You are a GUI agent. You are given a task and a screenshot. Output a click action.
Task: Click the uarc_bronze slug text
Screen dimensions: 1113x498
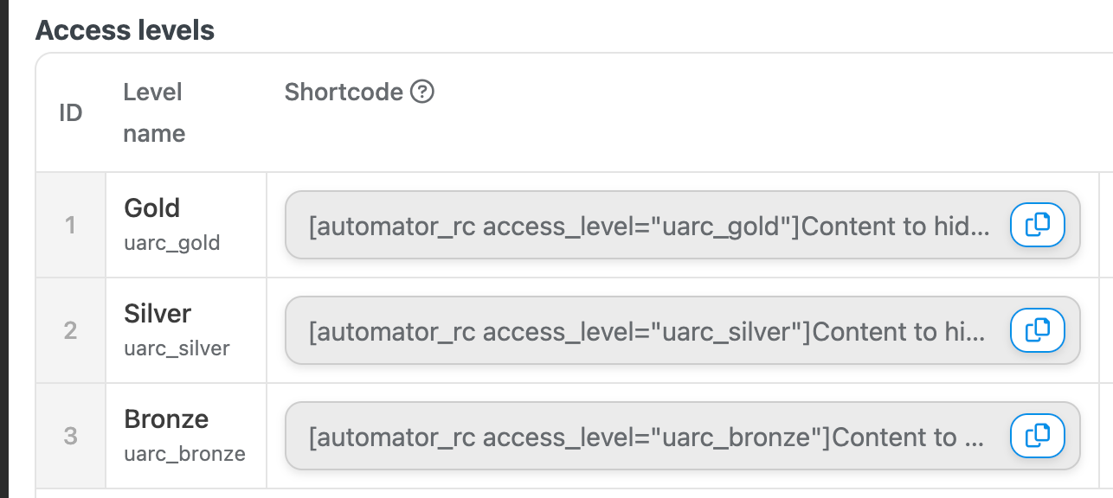tap(185, 455)
